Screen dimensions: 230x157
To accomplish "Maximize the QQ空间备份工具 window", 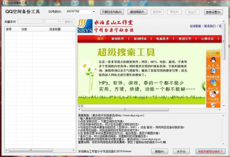I will coord(214,2).
